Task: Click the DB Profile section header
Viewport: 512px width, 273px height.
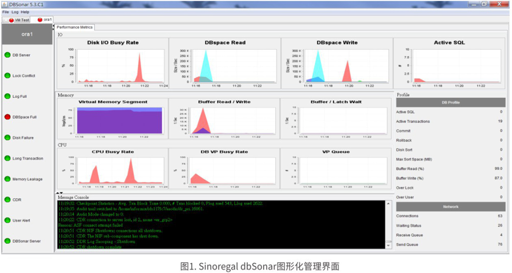Action: tap(451, 102)
